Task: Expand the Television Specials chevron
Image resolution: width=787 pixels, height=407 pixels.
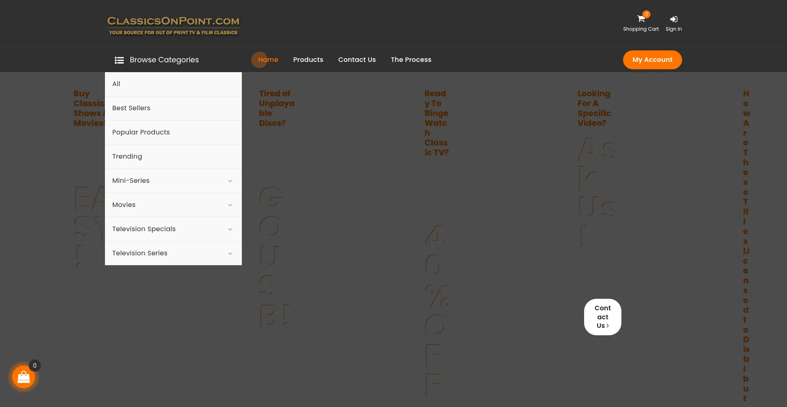Action: [x=230, y=229]
